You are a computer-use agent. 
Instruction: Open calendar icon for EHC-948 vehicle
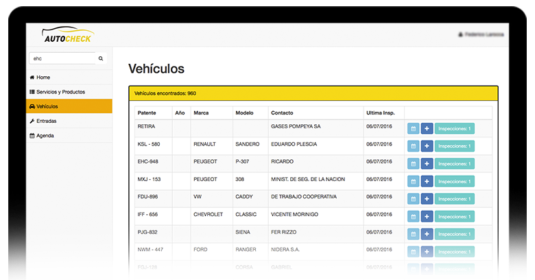click(x=413, y=163)
